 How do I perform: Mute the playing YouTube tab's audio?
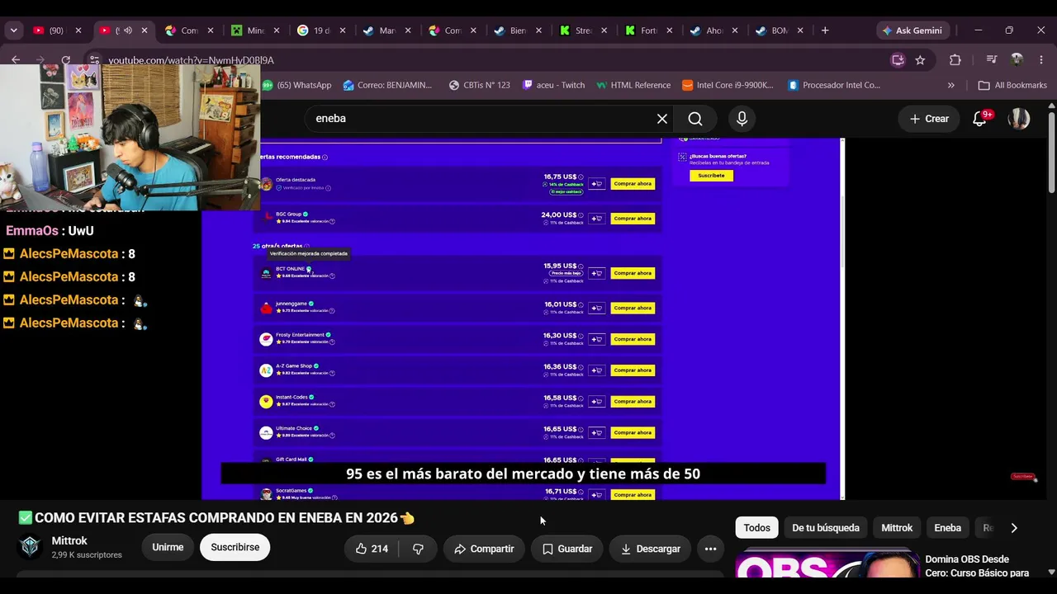127,31
